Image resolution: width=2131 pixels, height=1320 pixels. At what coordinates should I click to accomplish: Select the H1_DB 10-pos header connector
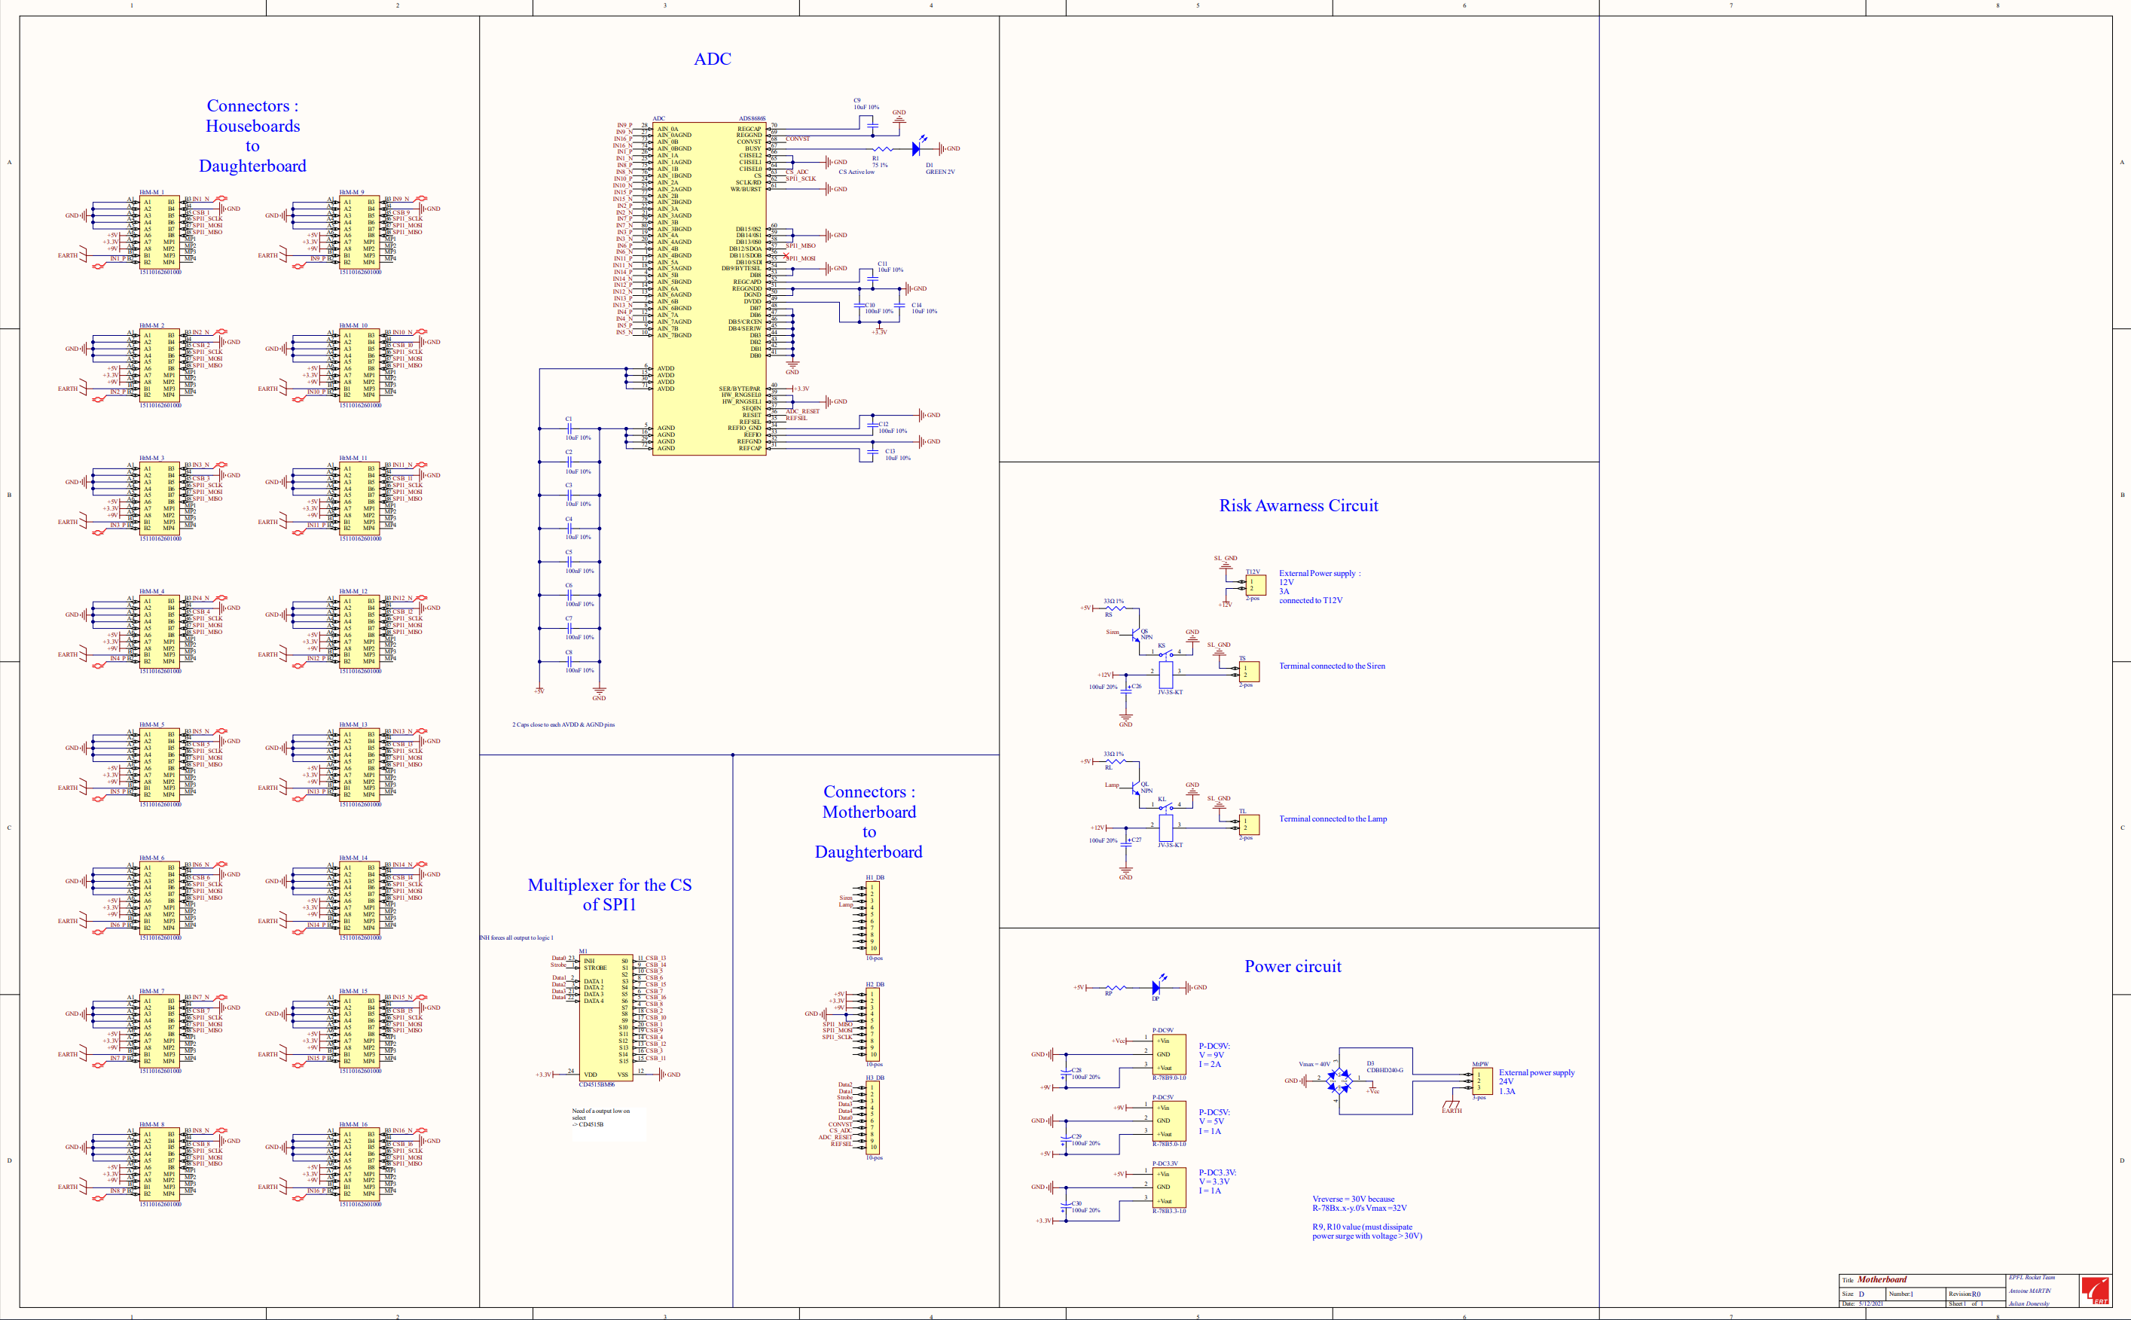click(873, 919)
